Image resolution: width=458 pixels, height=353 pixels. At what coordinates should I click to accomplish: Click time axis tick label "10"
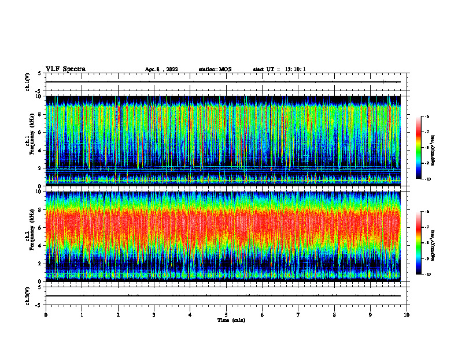[x=407, y=315]
